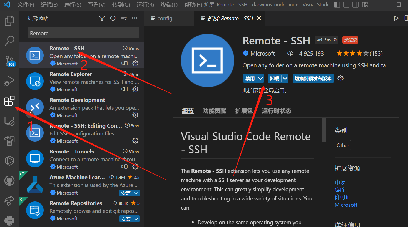Image resolution: width=408 pixels, height=227 pixels.
Task: Open the Python icon in activity bar
Action: 9,221
